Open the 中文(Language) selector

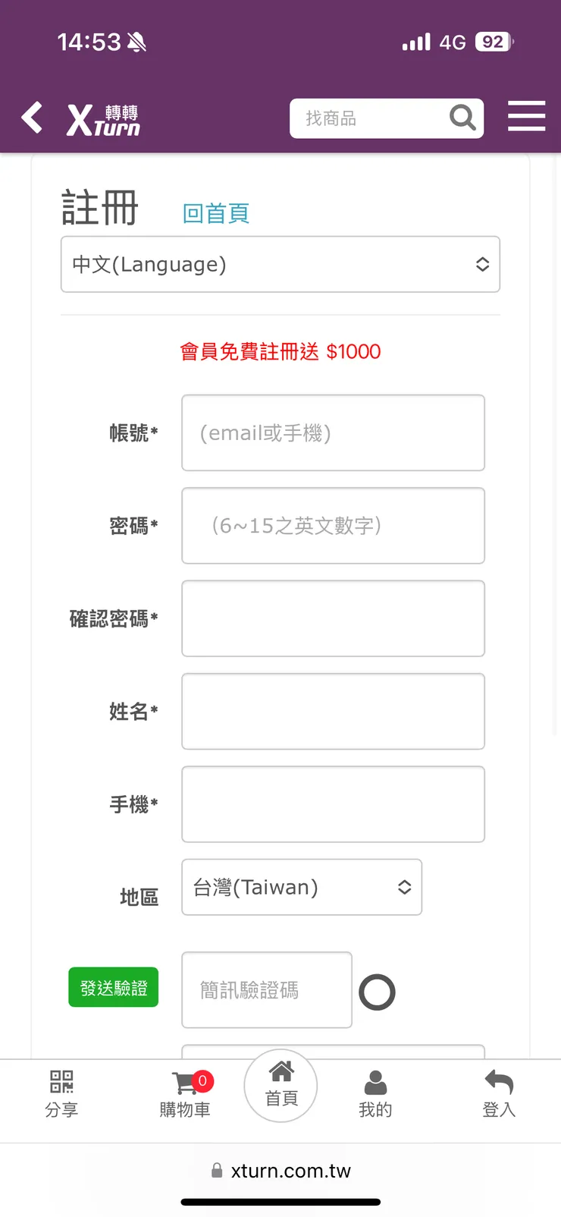point(280,264)
